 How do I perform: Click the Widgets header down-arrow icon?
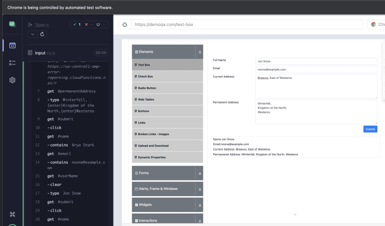[200, 205]
